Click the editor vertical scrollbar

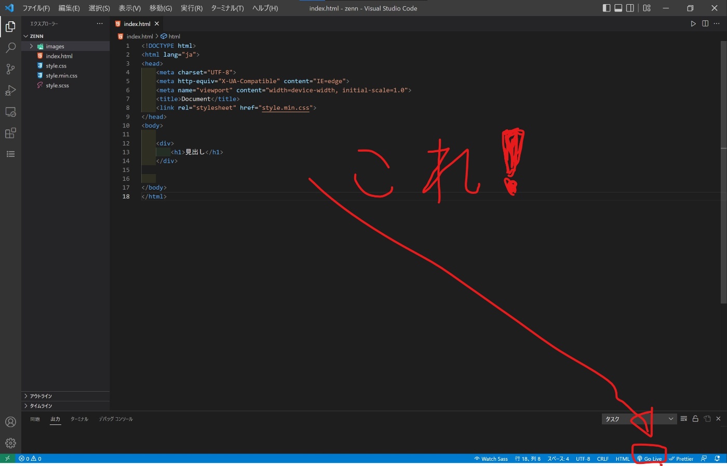point(723,172)
